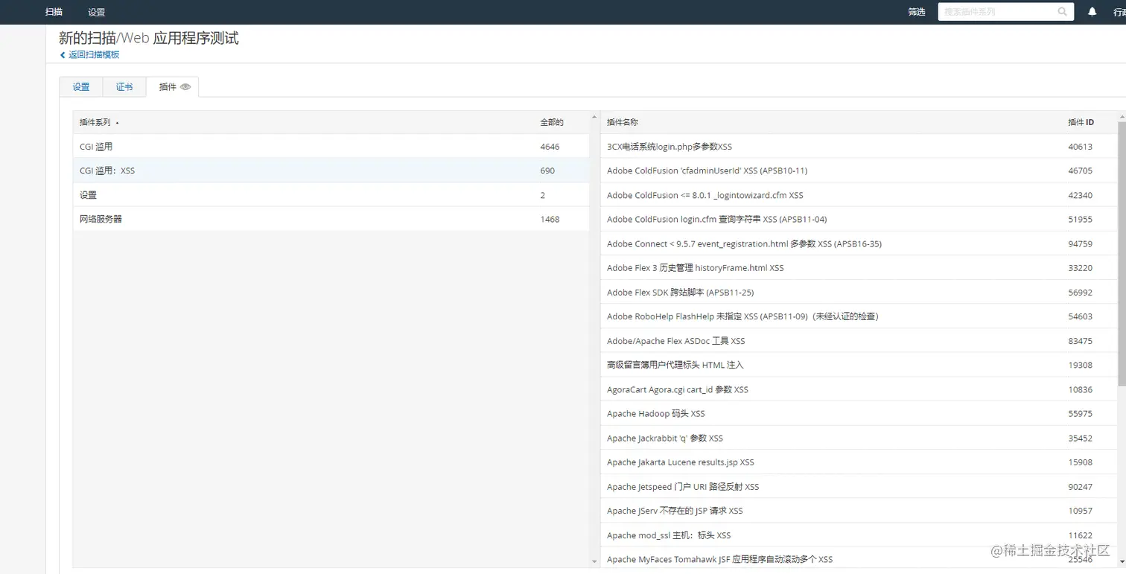This screenshot has height=574, width=1126.
Task: Open ColdFusion _logintowizard.cfm XSS plugin
Action: 704,195
